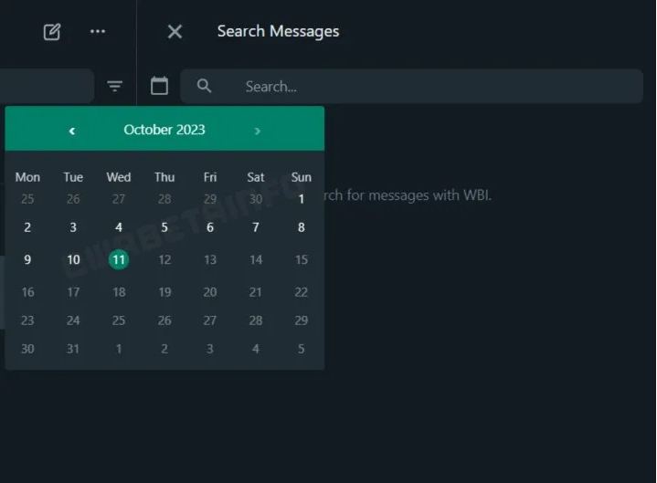
Task: Click the magnifier search icon
Action: 205,86
